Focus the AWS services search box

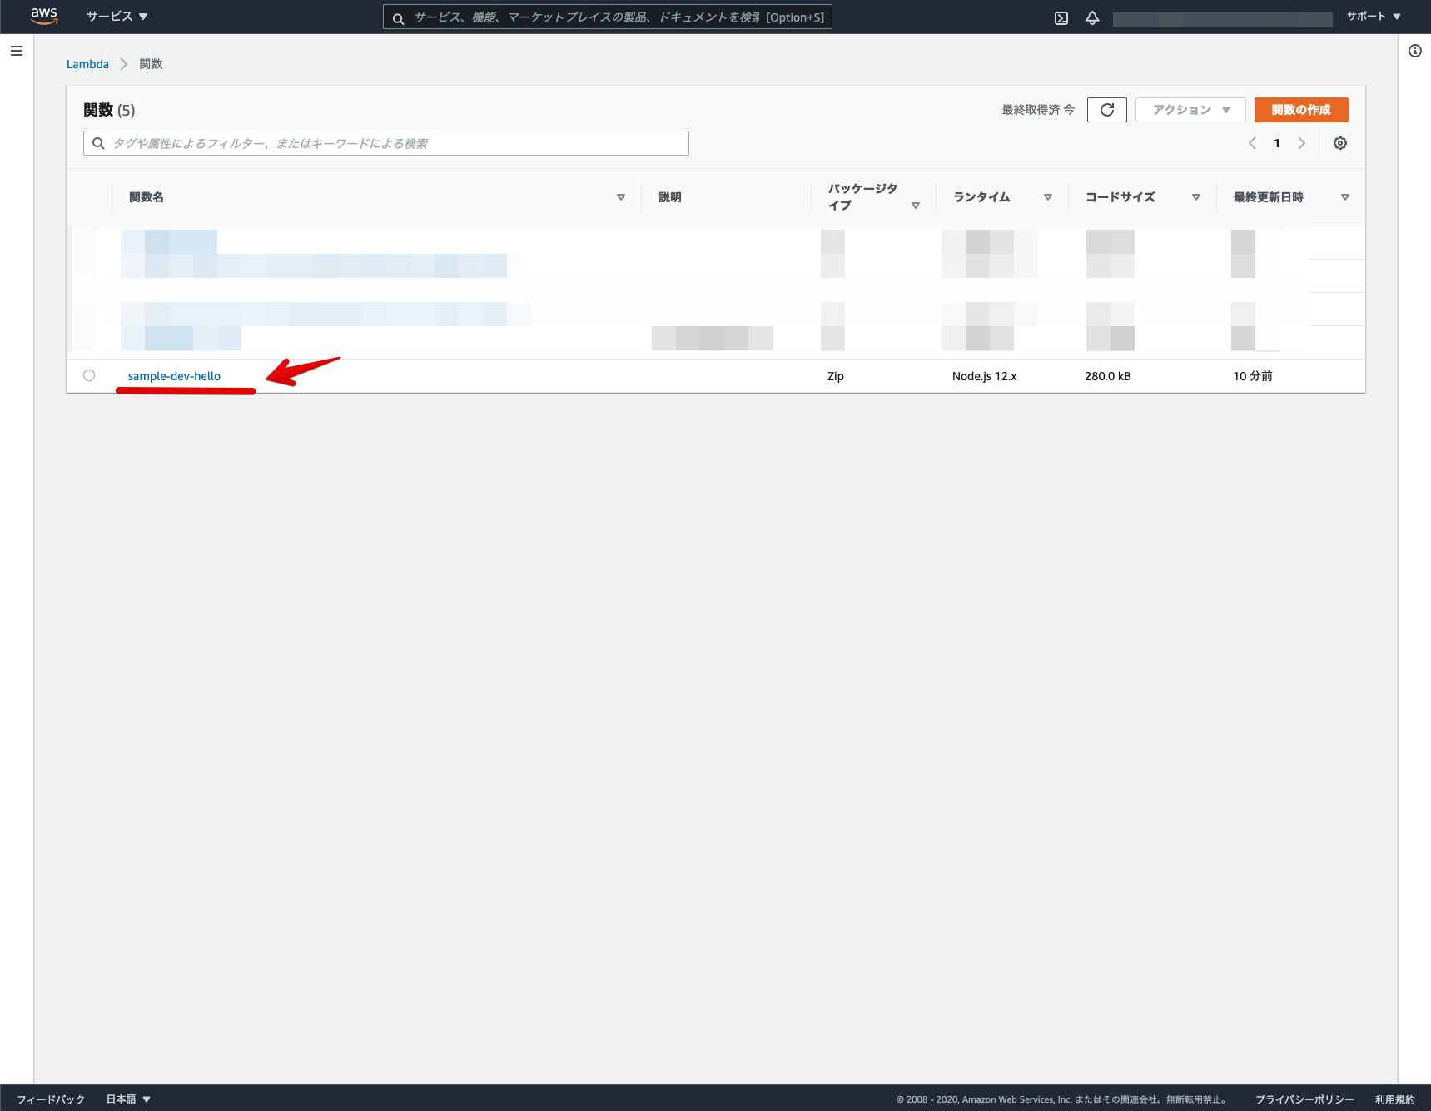coord(608,17)
